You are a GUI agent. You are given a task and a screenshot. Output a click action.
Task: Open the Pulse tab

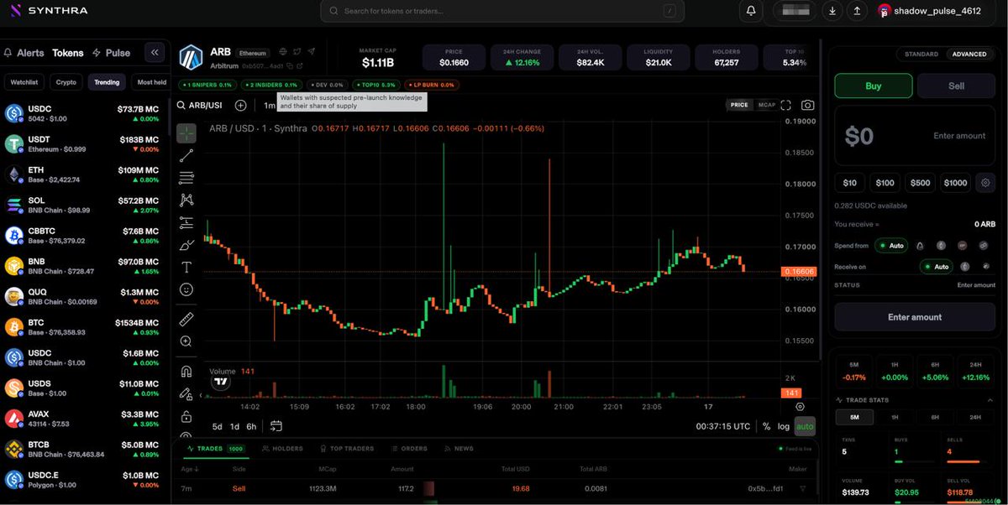click(x=112, y=53)
